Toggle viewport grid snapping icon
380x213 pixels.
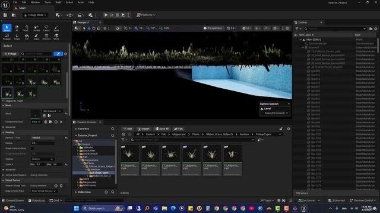point(136,28)
